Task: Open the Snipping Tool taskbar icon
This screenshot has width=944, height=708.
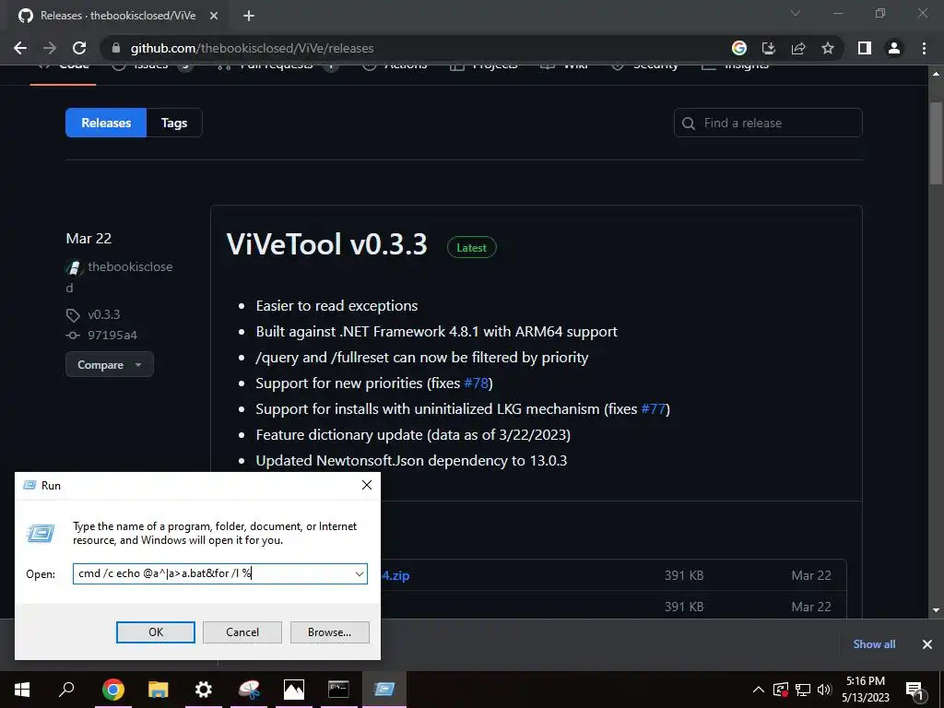Action: click(x=249, y=690)
